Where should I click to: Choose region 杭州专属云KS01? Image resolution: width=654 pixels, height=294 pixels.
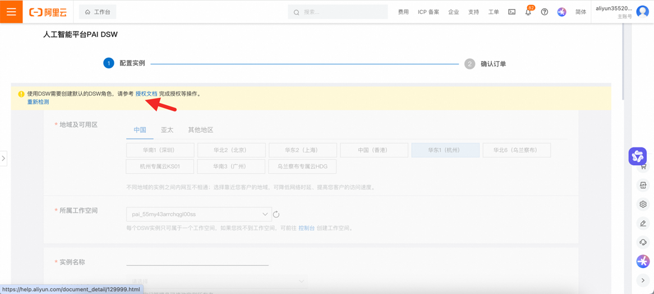point(160,166)
